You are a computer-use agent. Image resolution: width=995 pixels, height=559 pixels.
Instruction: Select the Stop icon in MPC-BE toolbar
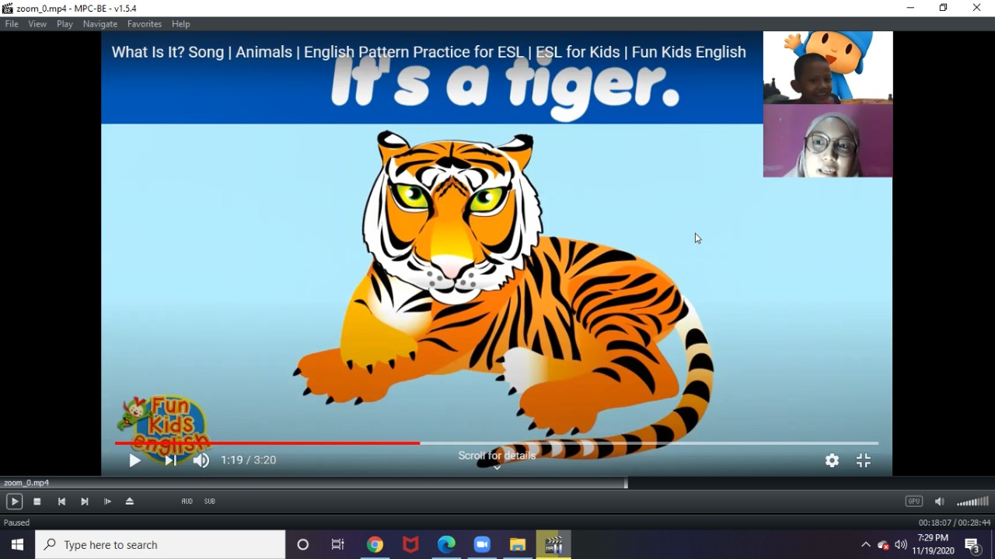tap(37, 501)
